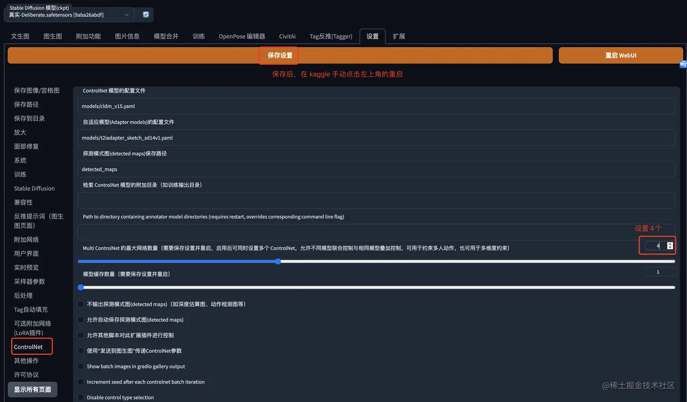Enable 允许其他脚本对此扩展插件进行控制 checkbox
Image resolution: width=687 pixels, height=402 pixels.
(x=81, y=335)
